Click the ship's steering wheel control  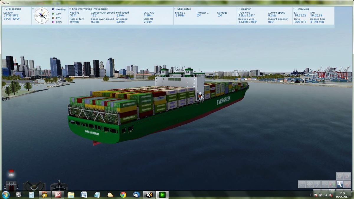tap(35, 185)
